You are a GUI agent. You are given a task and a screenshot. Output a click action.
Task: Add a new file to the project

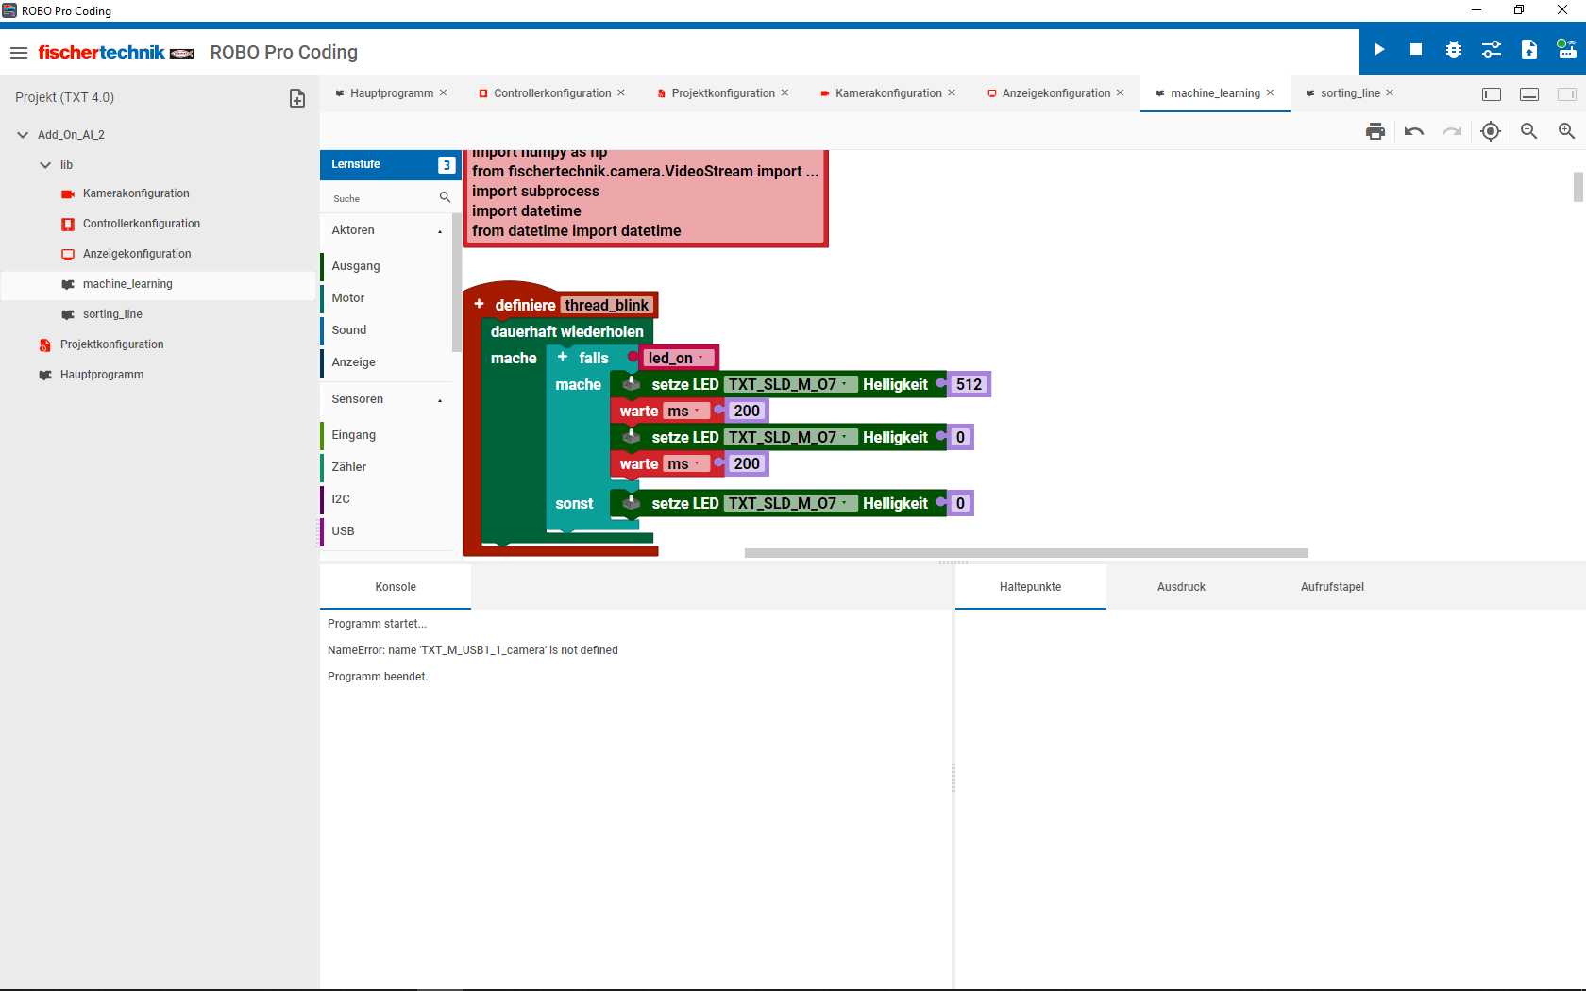click(x=296, y=98)
